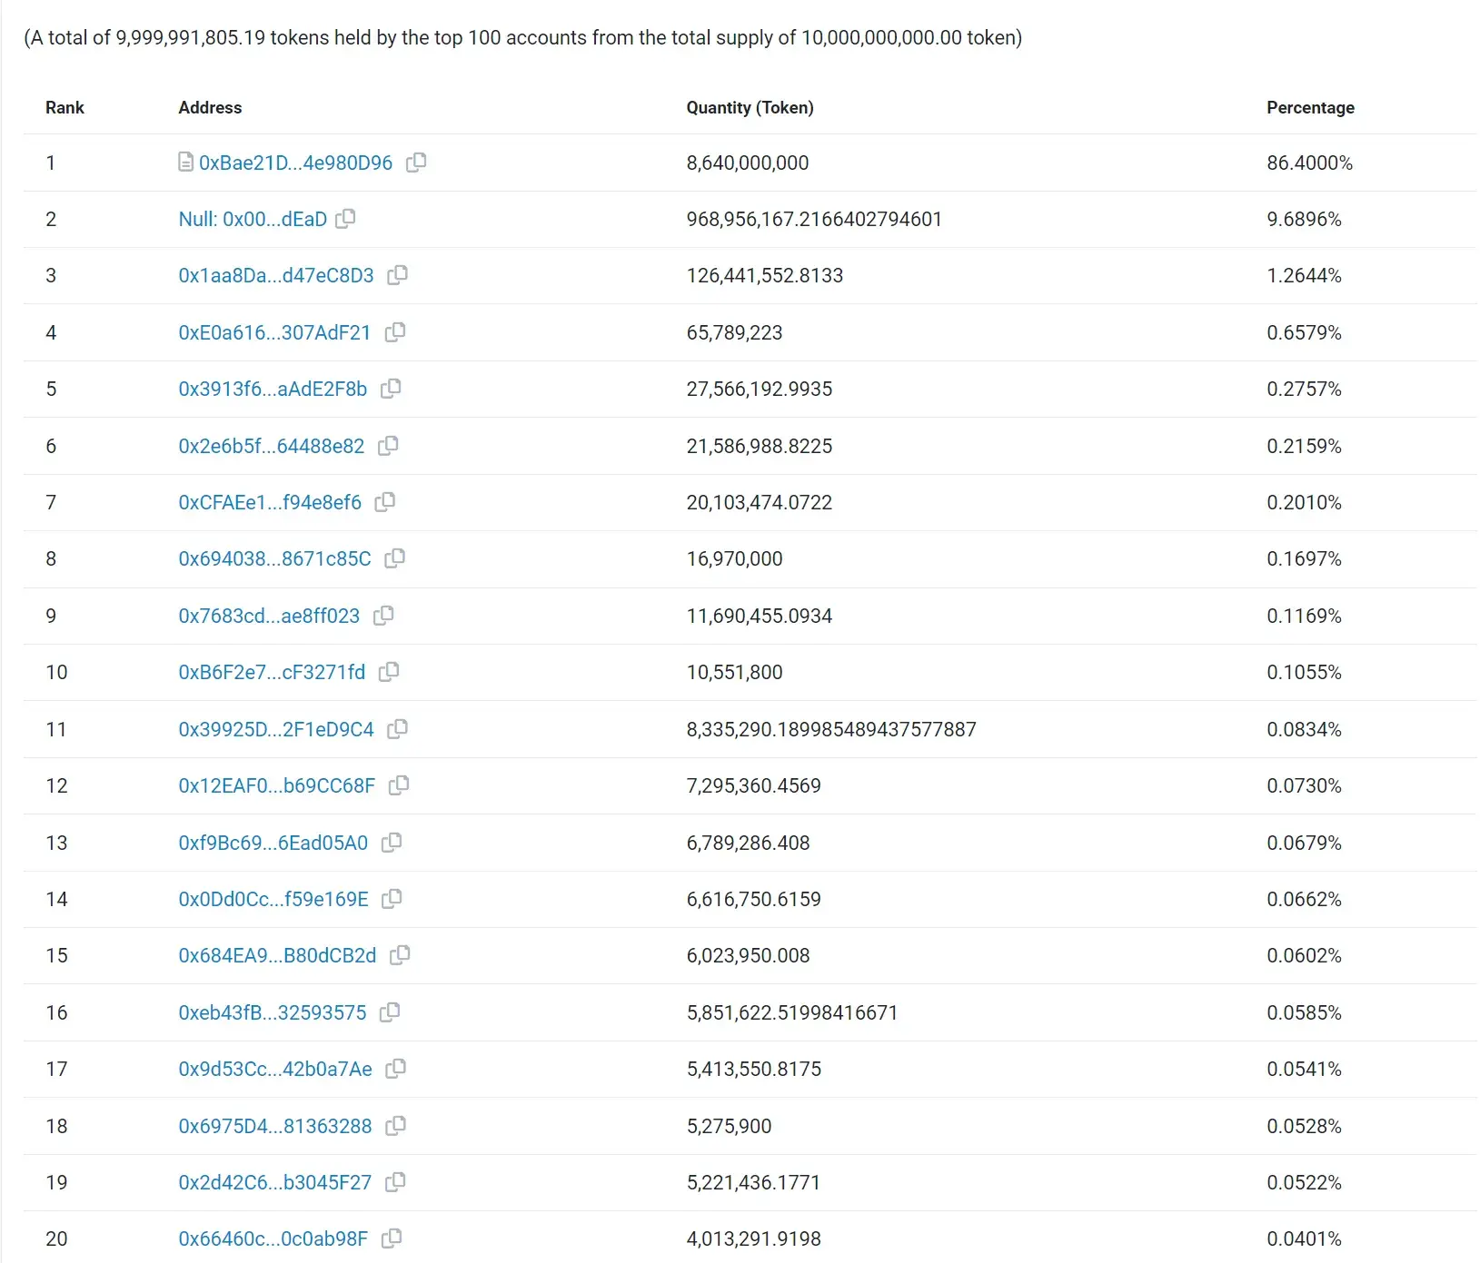Copy address 0x39925D...2F1eD9C4
The image size is (1480, 1263).
[x=397, y=729]
